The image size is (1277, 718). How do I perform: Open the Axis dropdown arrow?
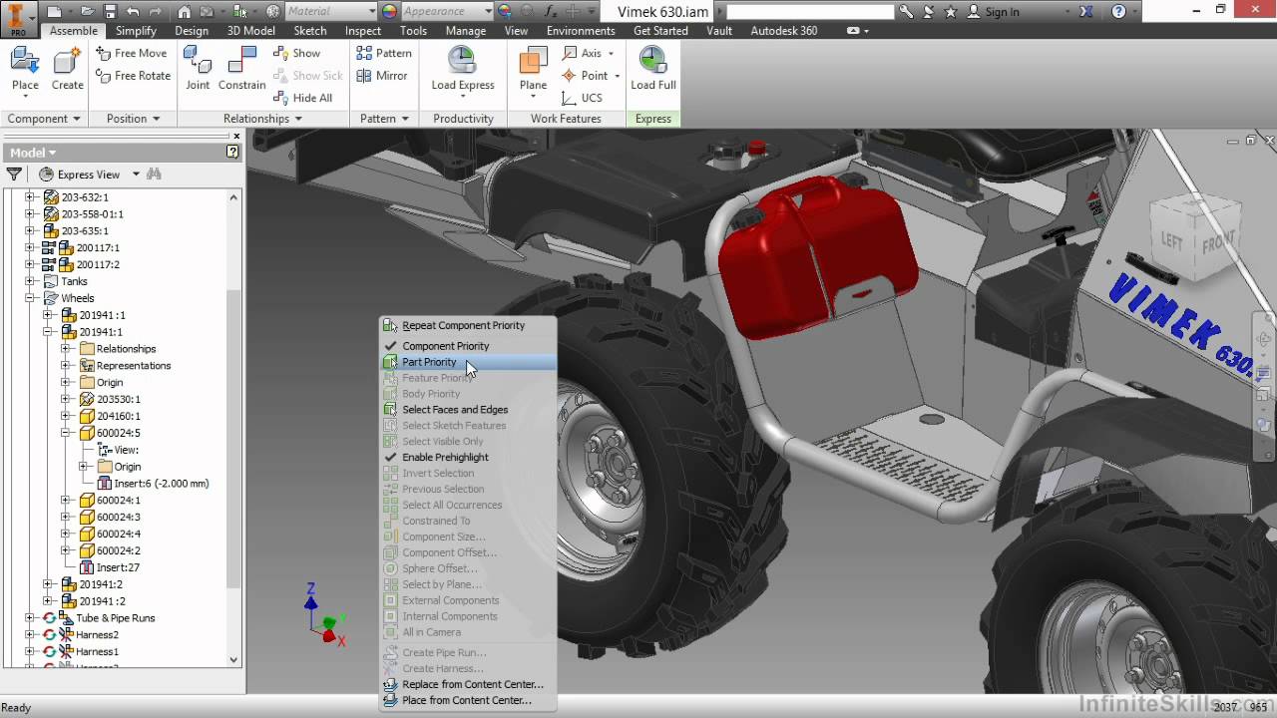point(611,53)
